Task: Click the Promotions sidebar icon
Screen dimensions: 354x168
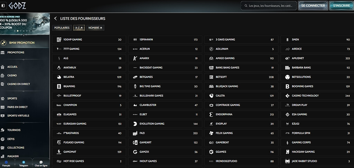Action: point(2,53)
